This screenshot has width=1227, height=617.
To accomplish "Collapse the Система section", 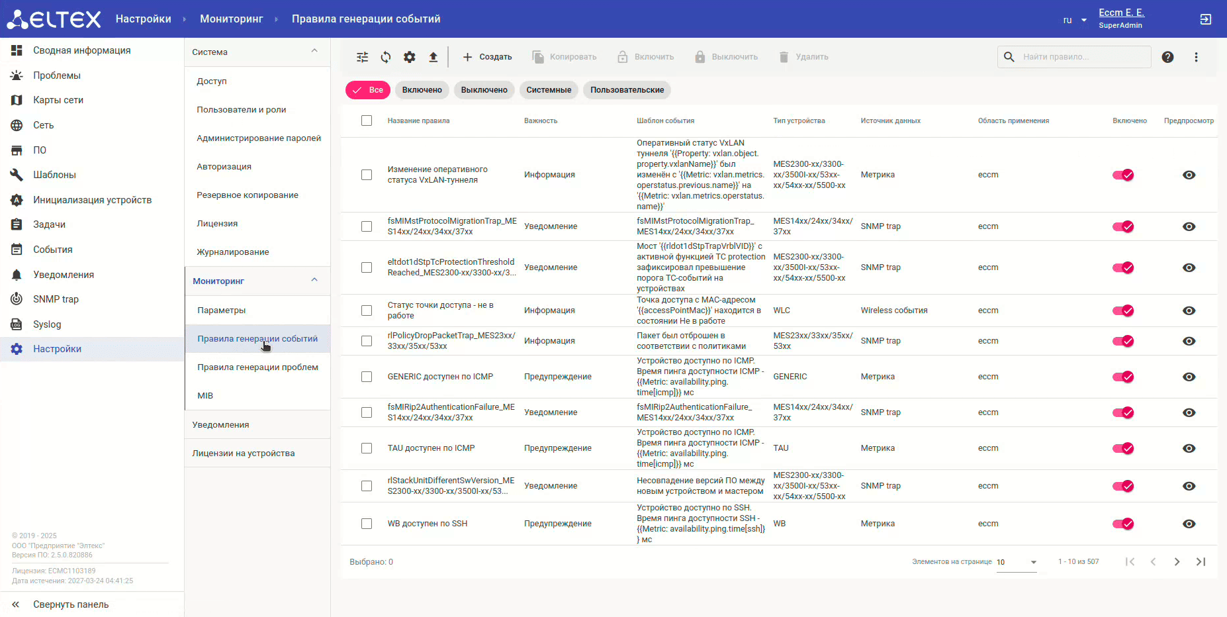I will pos(314,52).
